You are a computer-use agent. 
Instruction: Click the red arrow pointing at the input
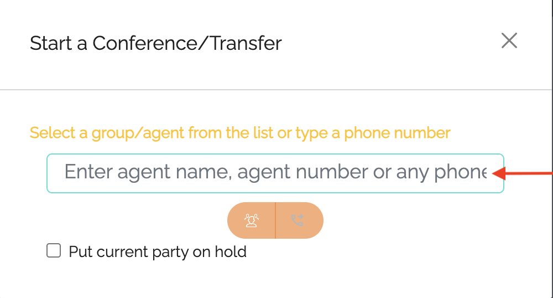(x=522, y=173)
